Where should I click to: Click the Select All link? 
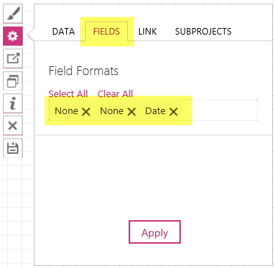point(68,94)
